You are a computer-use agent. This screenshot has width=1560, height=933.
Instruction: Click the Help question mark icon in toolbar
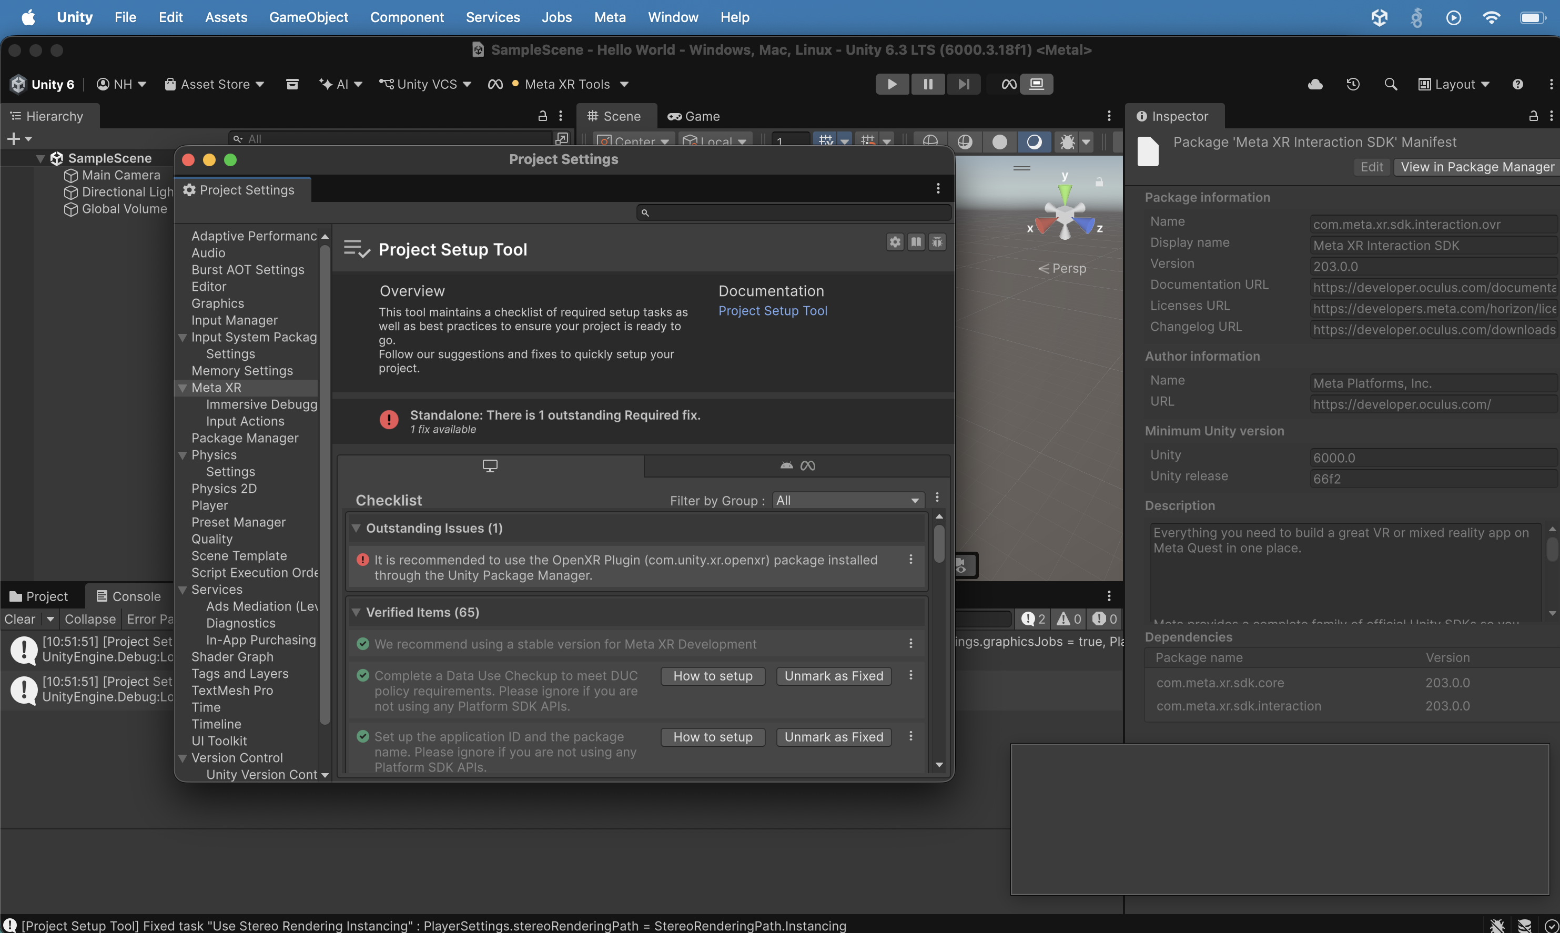(x=1517, y=84)
